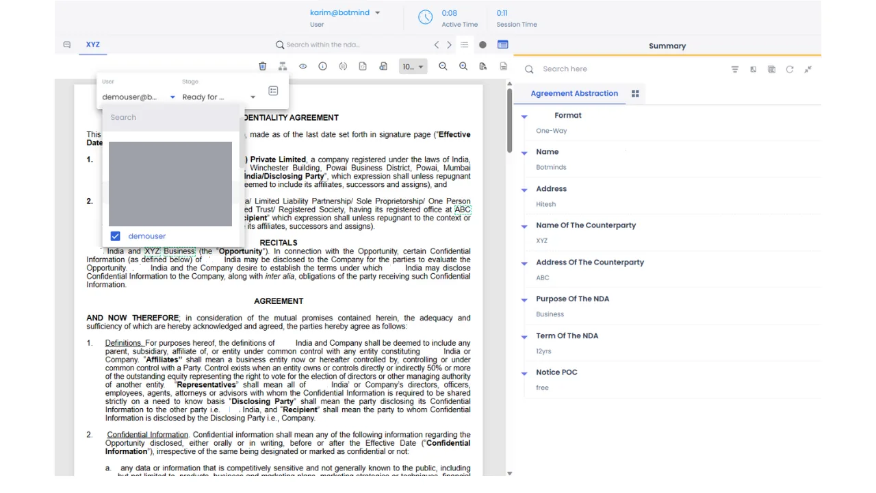Click the One-Way format value
The width and height of the screenshot is (876, 493).
tap(552, 131)
